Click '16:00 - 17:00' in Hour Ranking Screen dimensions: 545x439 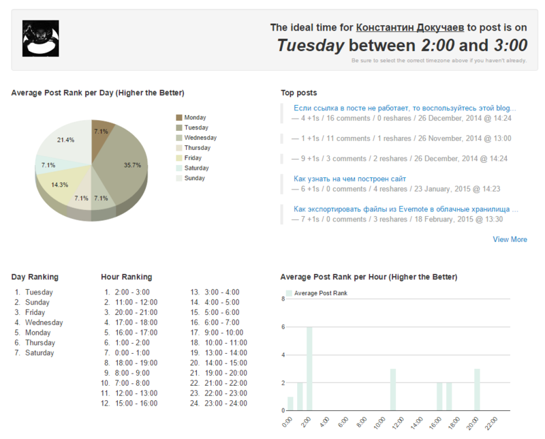pos(136,333)
